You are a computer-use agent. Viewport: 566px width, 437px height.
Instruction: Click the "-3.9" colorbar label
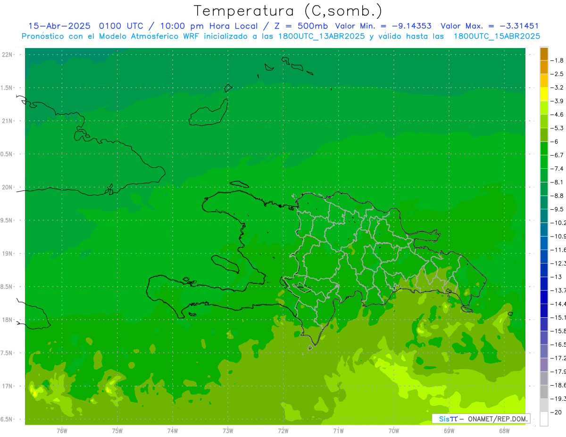(x=557, y=101)
